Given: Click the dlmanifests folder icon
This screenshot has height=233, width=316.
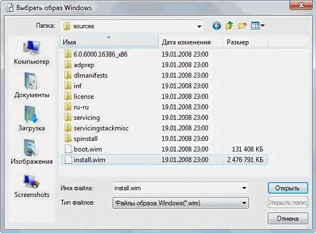Looking at the screenshot, I should 68,75.
